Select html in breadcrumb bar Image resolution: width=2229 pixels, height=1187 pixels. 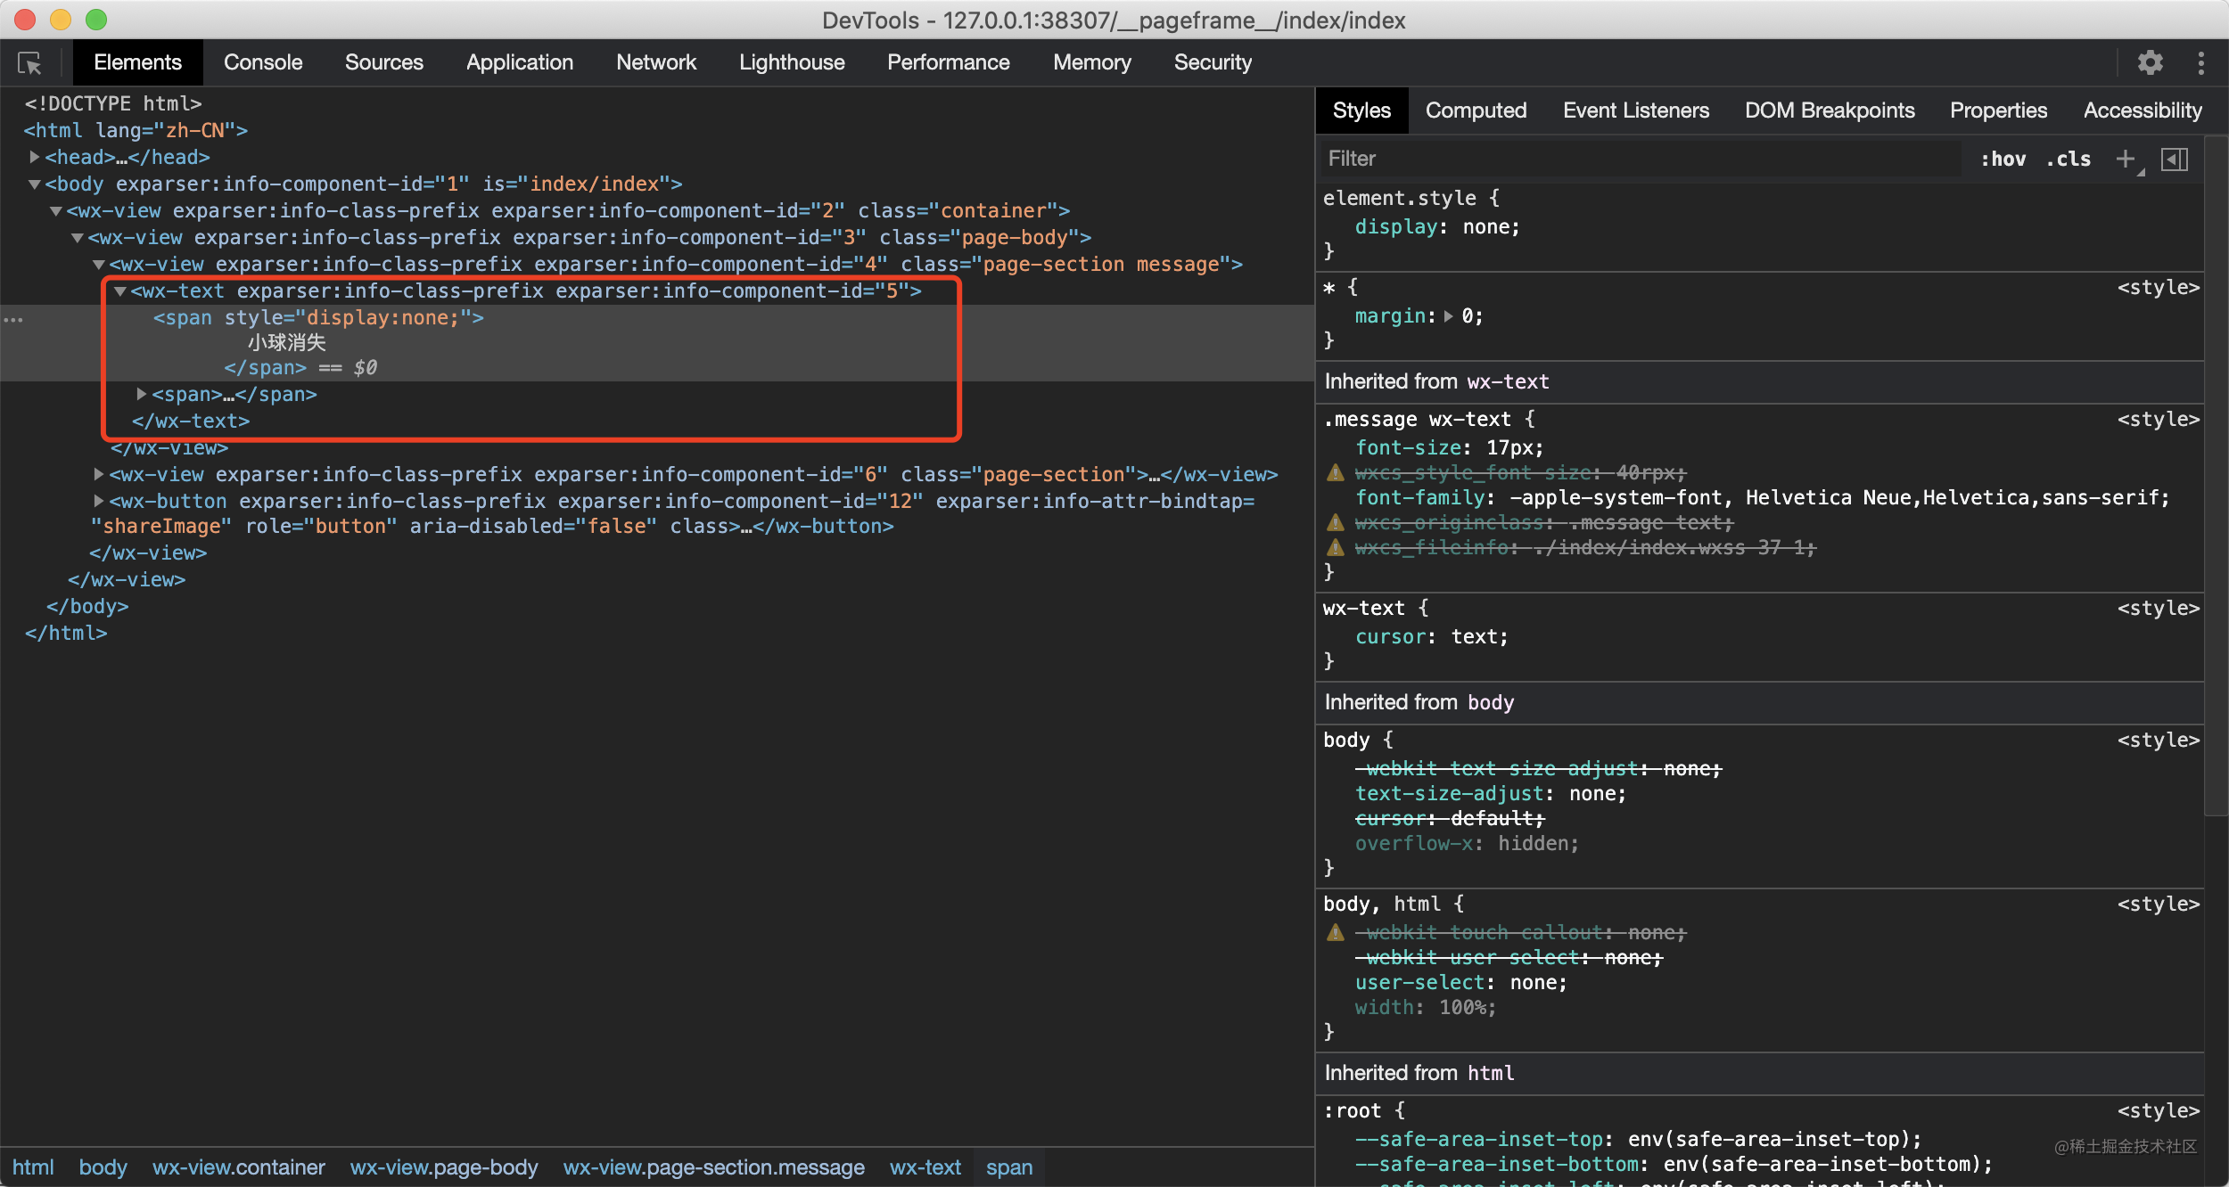(33, 1167)
